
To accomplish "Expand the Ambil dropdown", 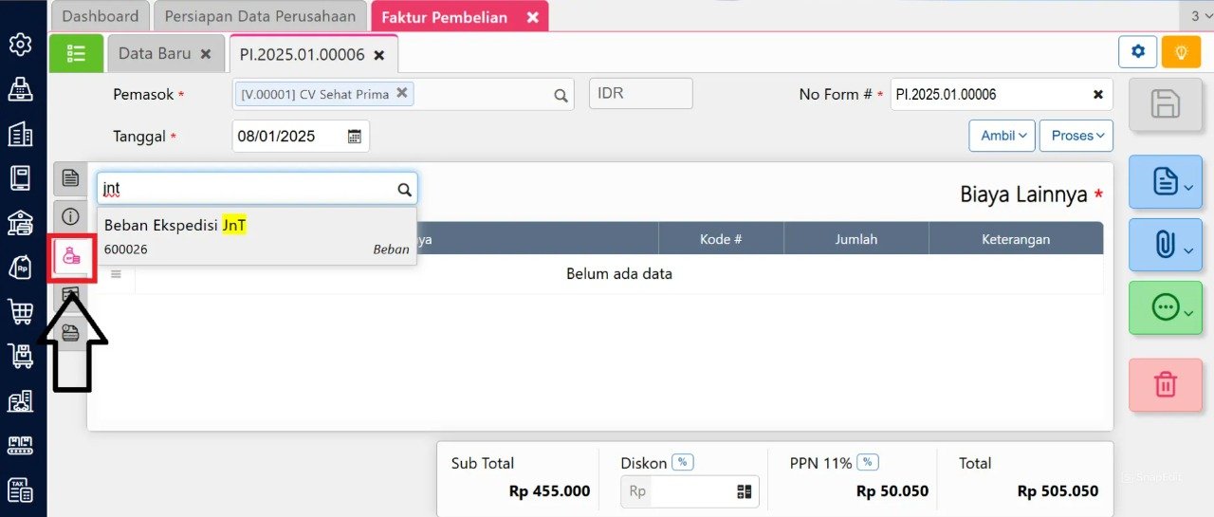I will 1002,136.
